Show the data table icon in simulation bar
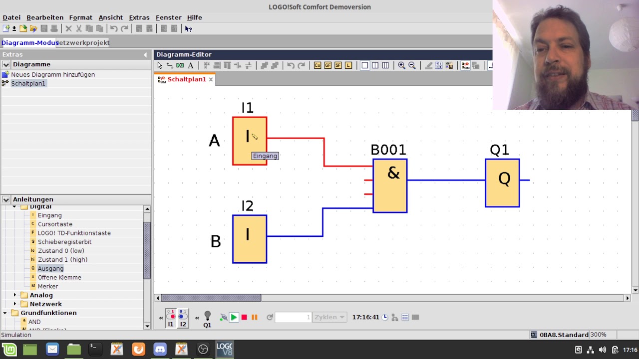The width and height of the screenshot is (639, 359). click(x=405, y=317)
